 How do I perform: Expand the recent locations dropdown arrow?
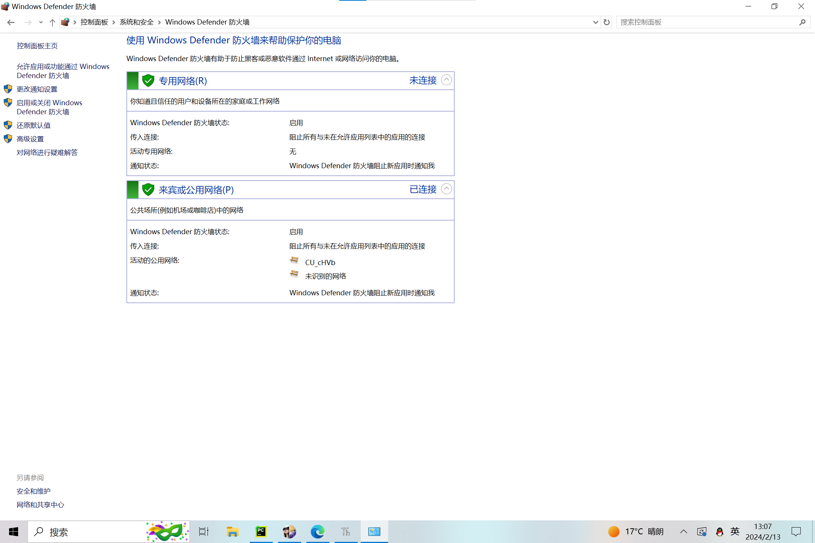[41, 22]
